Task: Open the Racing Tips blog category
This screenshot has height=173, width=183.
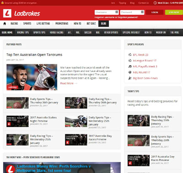Action: click(x=23, y=32)
